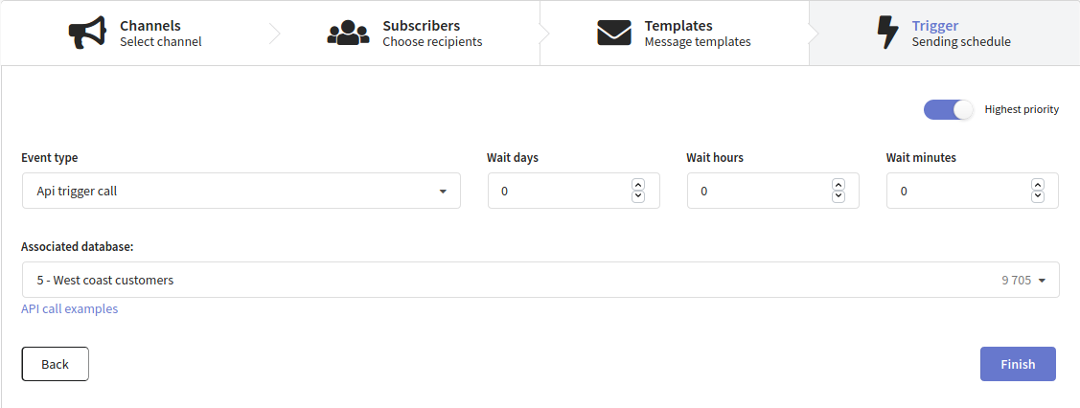Expand the Associated database dropdown arrow

pos(1042,280)
